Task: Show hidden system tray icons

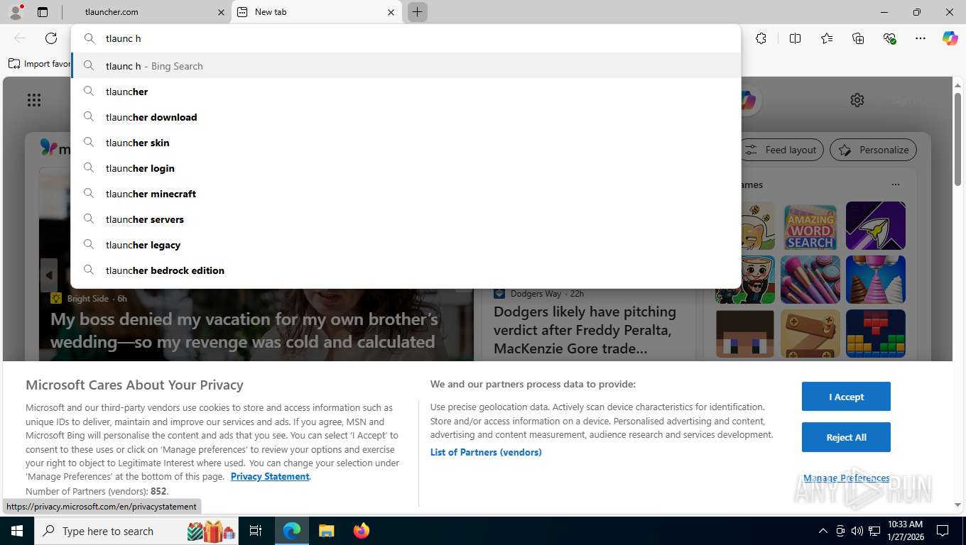Action: [823, 531]
